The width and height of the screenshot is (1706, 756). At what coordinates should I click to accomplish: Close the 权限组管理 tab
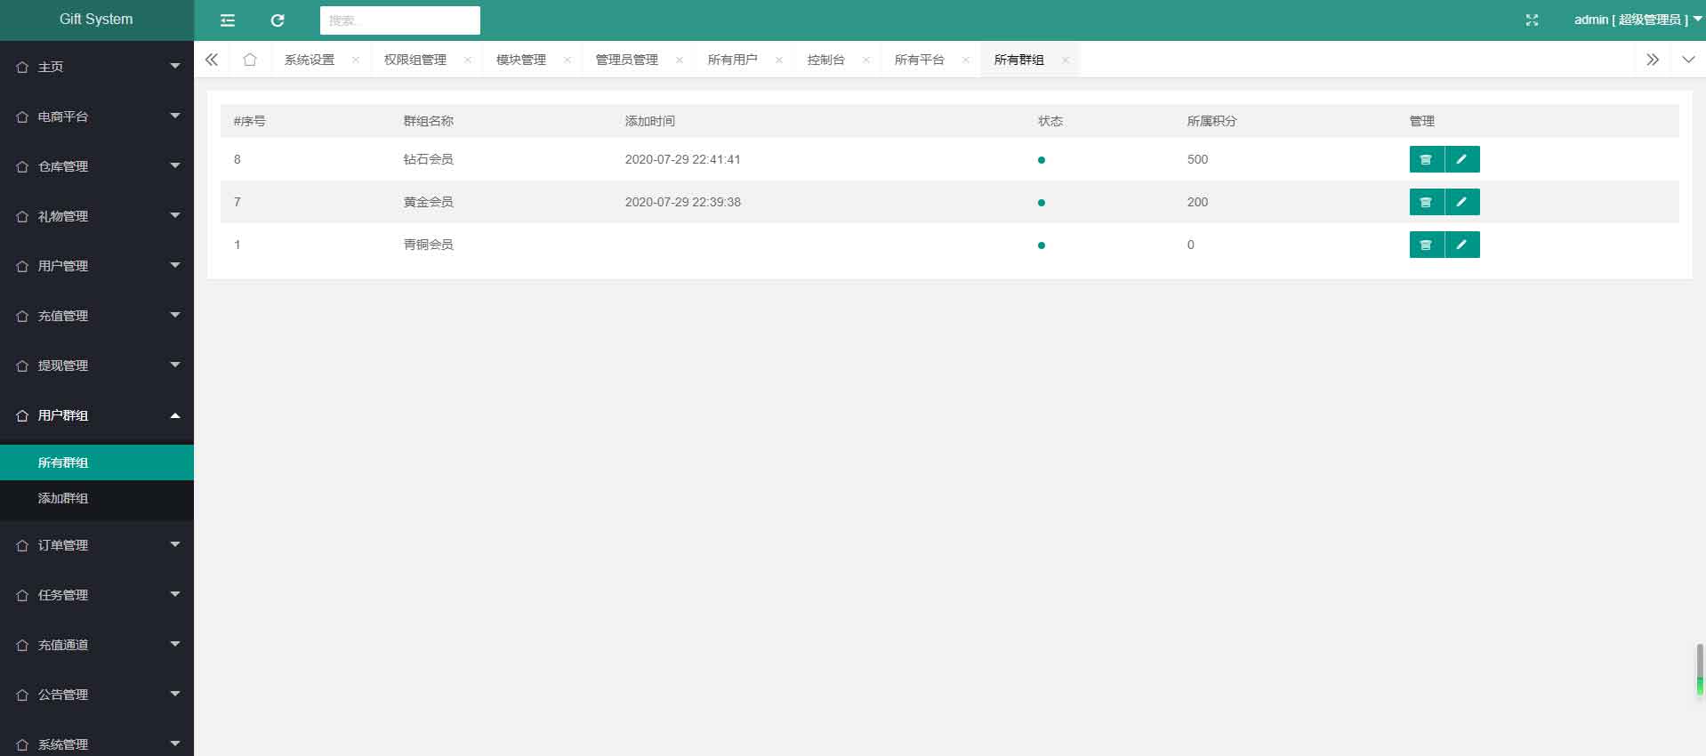pos(468,60)
